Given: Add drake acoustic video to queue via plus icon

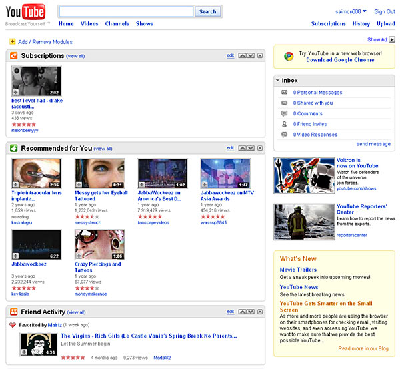Looking at the screenshot, I should tap(15, 92).
